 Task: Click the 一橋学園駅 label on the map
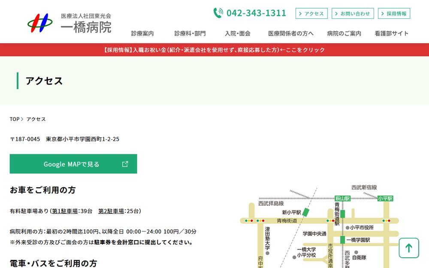[358, 240]
